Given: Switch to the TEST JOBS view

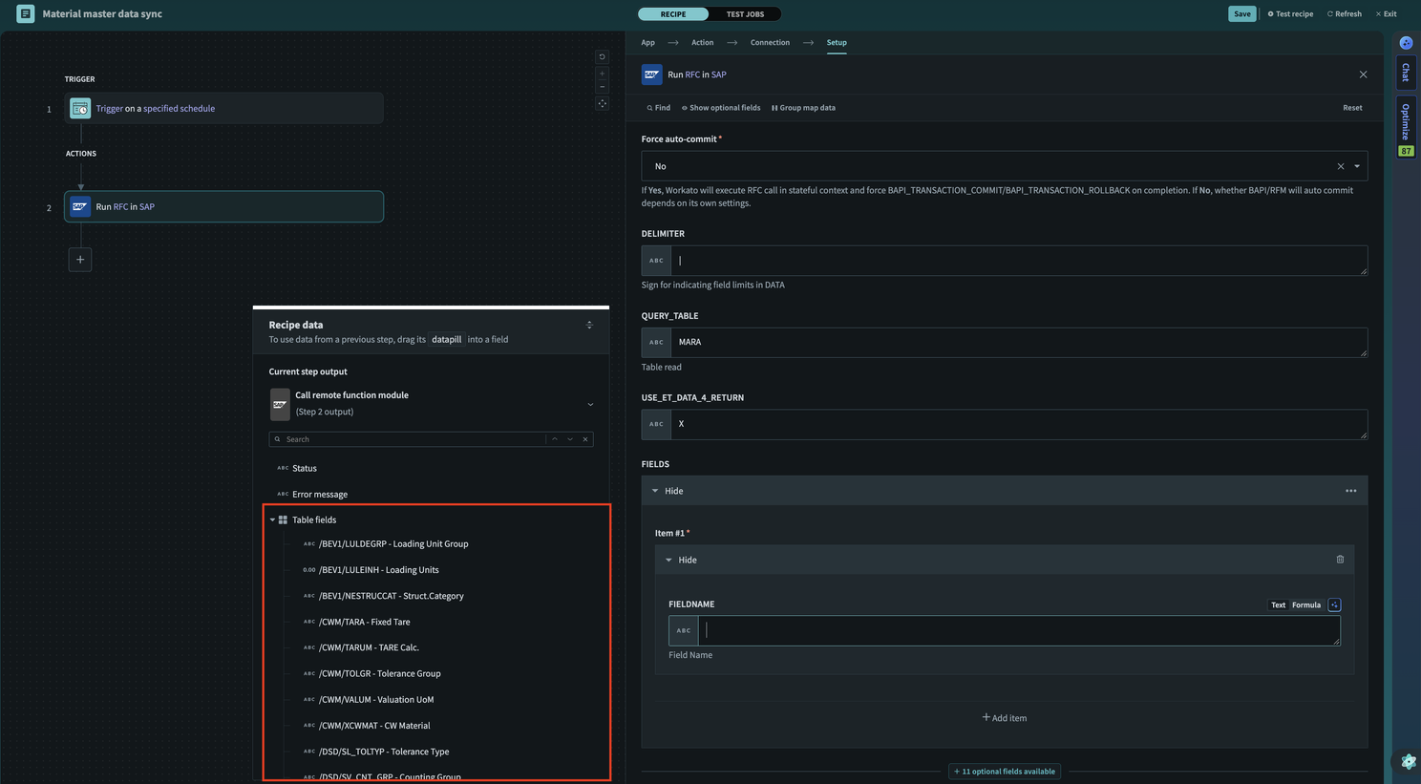Looking at the screenshot, I should (x=745, y=14).
